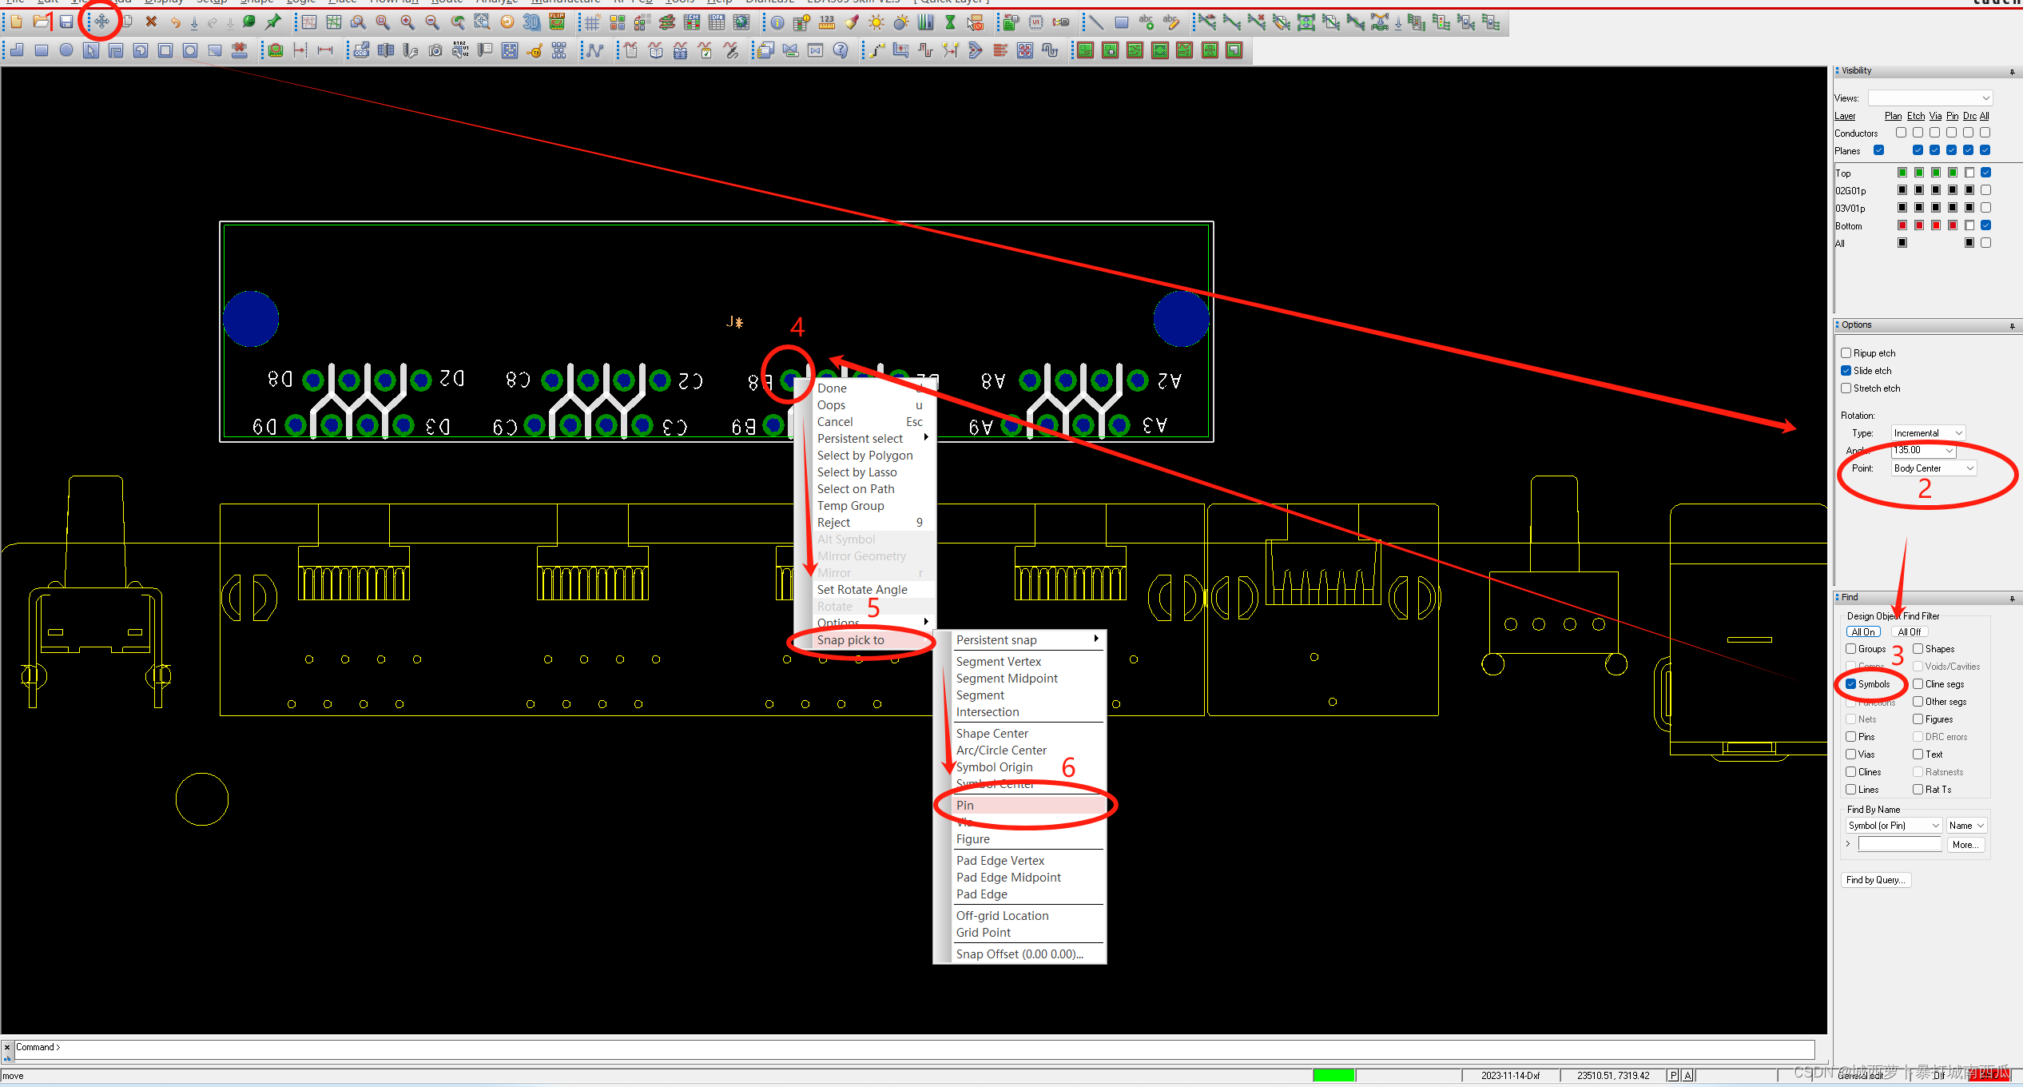Uncheck the Symbols find filter
This screenshot has width=2023, height=1087.
click(x=1850, y=684)
